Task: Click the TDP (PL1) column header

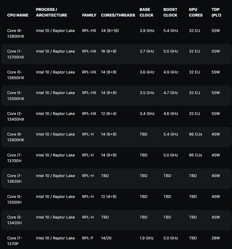Action: pos(216,12)
